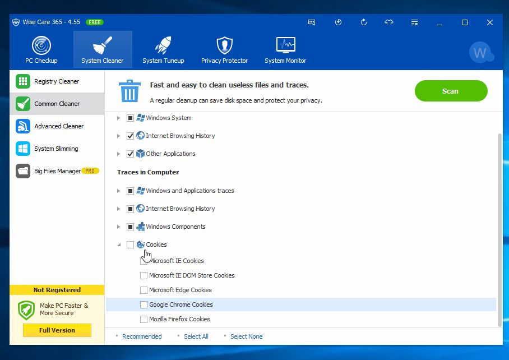This screenshot has height=360, width=509.
Task: Click the Full Version button
Action: [57, 330]
